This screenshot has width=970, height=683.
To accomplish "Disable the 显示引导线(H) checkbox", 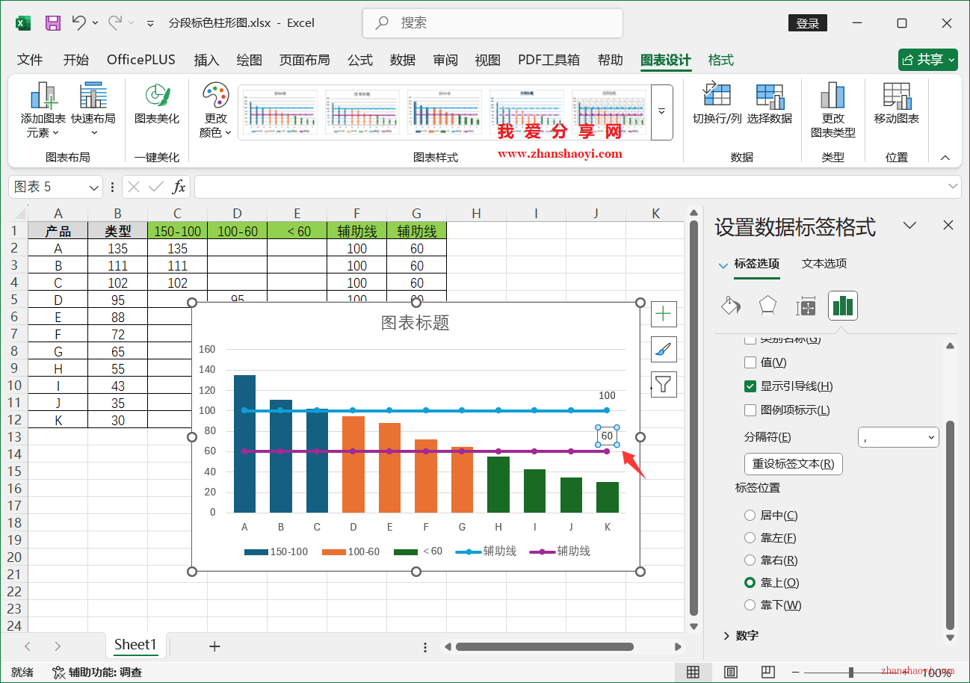I will click(750, 387).
